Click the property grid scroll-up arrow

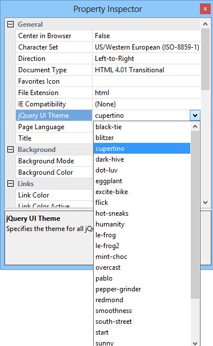click(205, 24)
